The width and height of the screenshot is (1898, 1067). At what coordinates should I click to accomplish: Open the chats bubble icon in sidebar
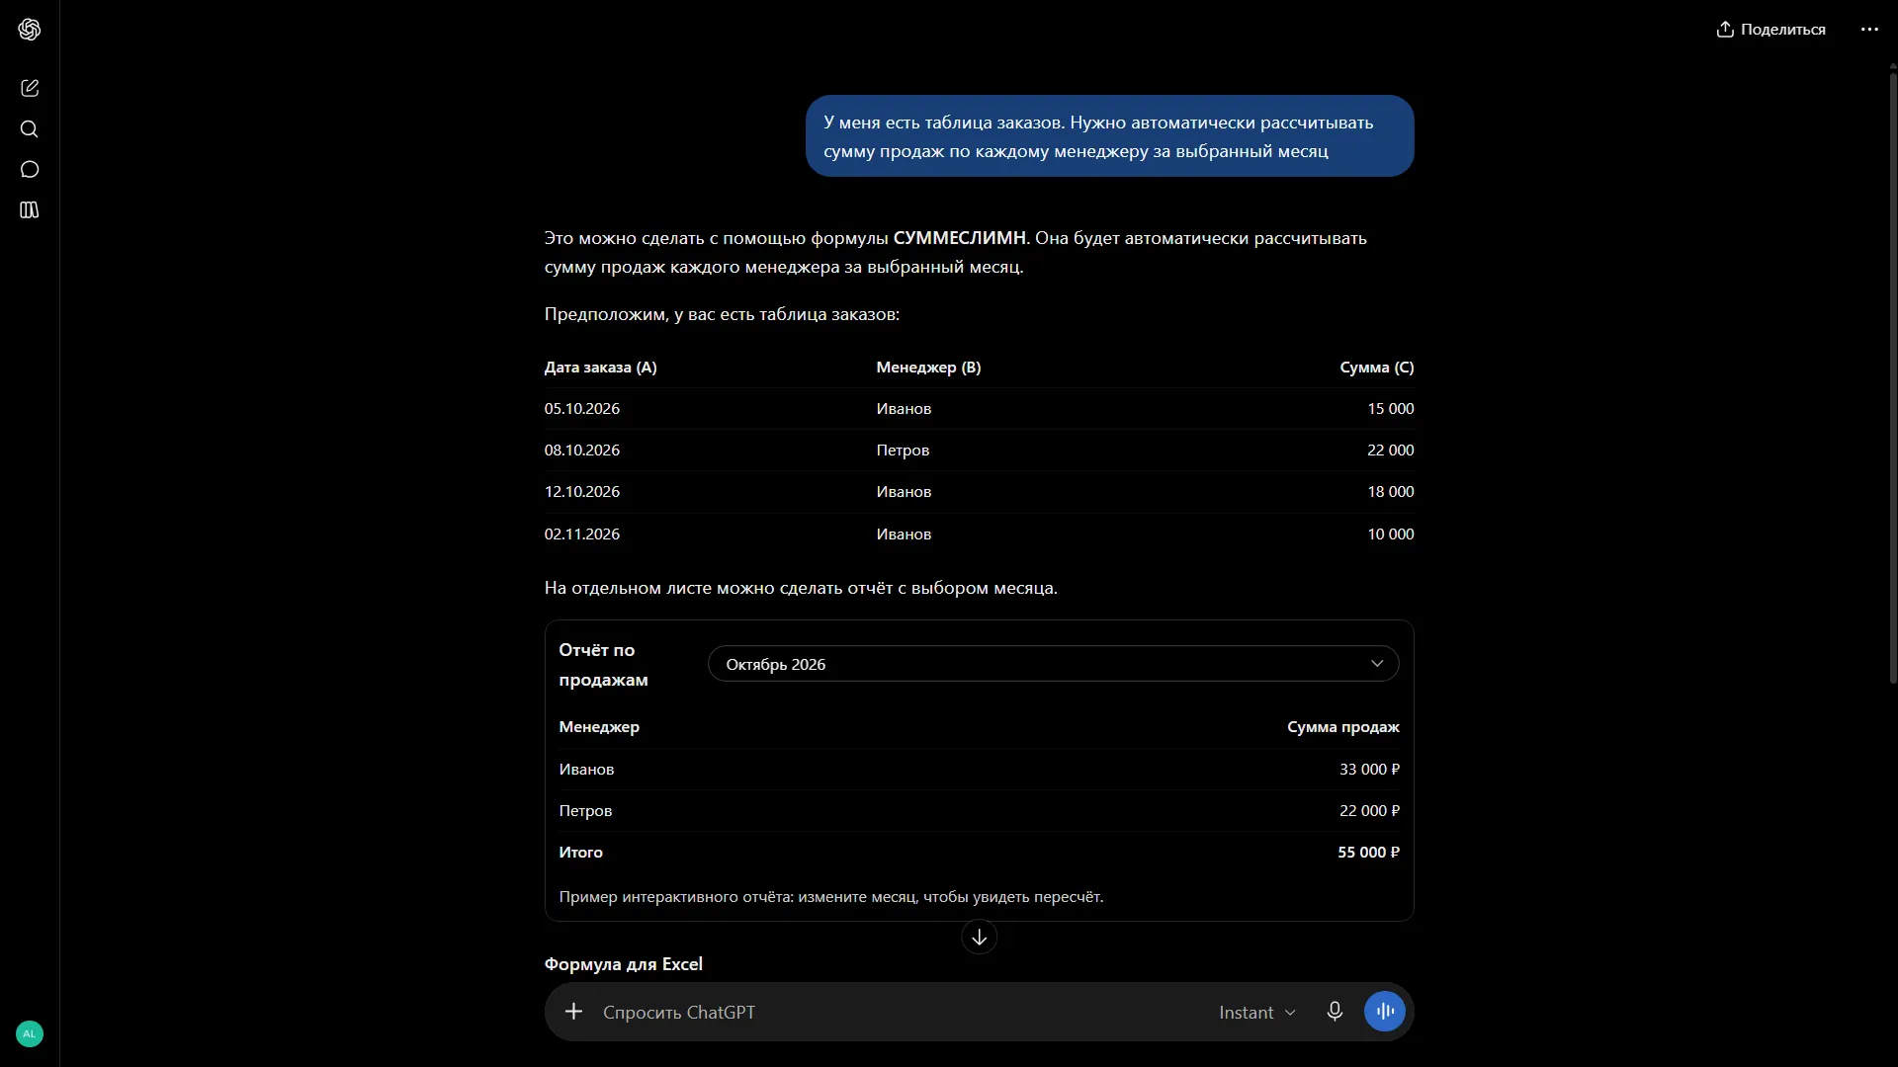click(30, 170)
